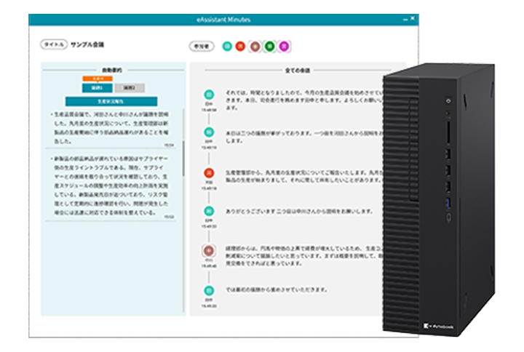Select the summary paragraph starting 新製品の部品納品
This screenshot has height=352, width=524.
tap(111, 185)
